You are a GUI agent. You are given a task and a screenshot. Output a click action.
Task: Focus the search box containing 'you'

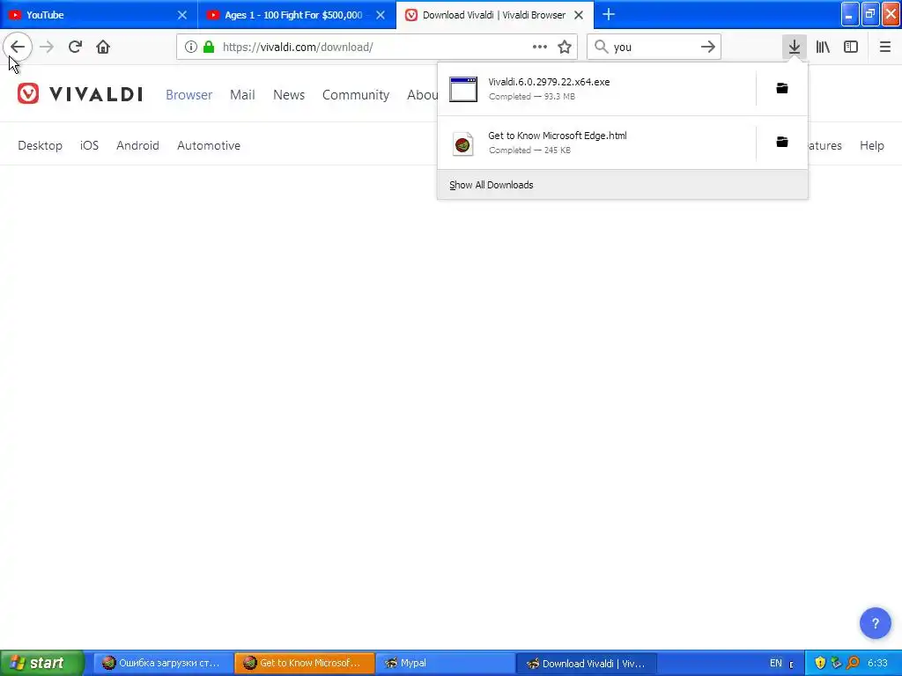(x=653, y=47)
